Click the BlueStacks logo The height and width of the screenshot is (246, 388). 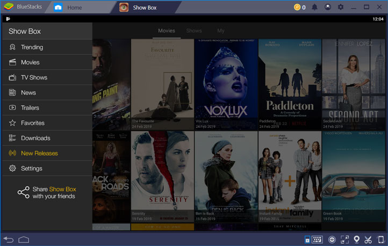coord(9,7)
